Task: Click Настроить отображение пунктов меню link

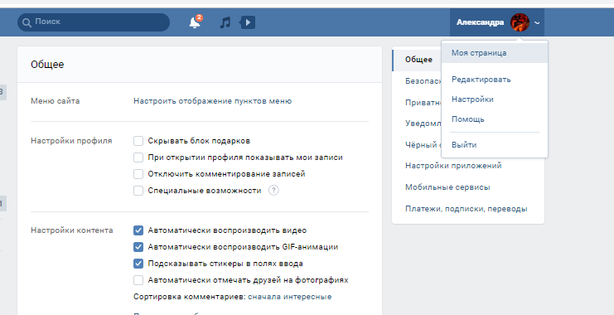Action: click(212, 101)
